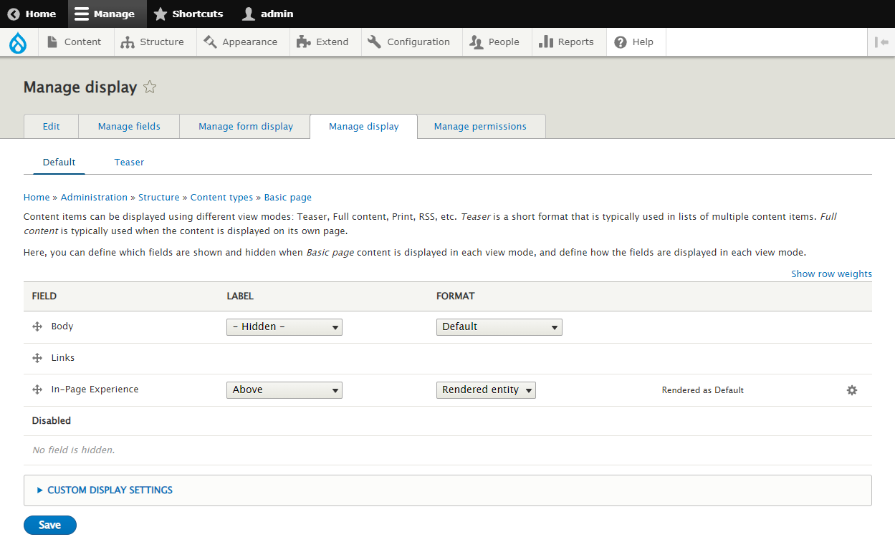This screenshot has height=542, width=895.
Task: Open Extend using its puzzle icon
Action: pyautogui.click(x=305, y=42)
